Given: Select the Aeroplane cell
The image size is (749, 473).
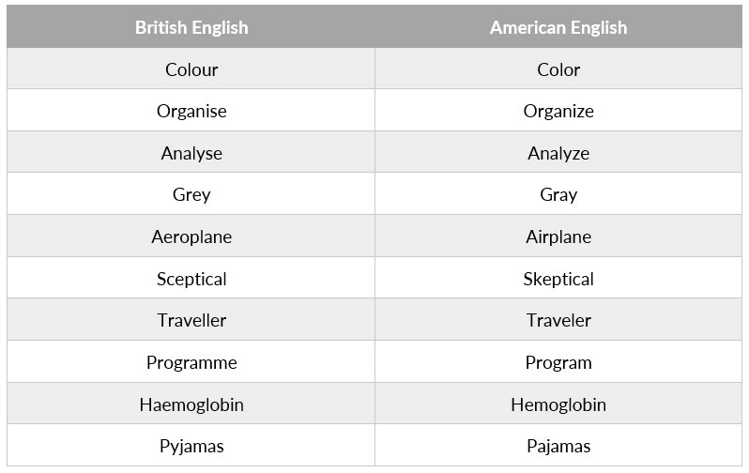Looking at the screenshot, I should 191,236.
